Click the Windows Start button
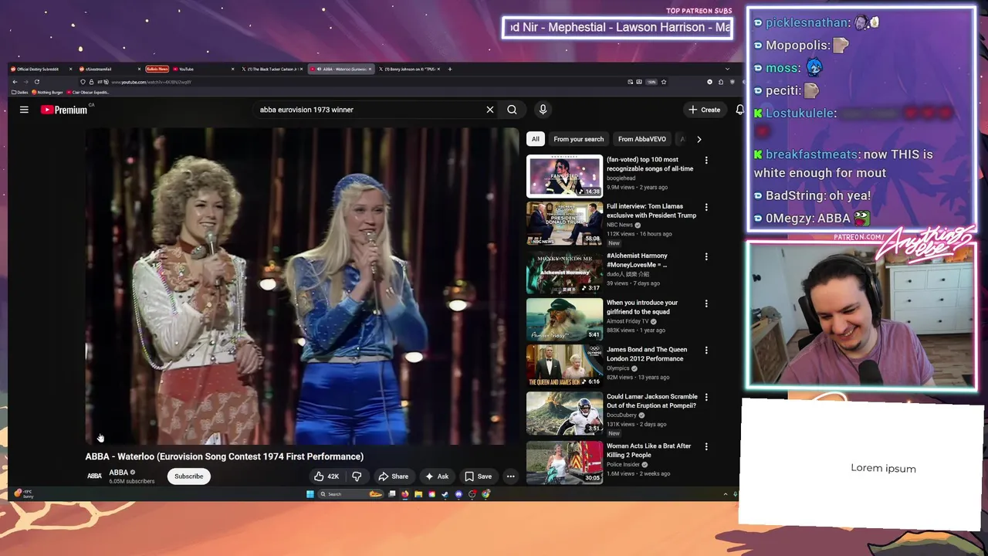The image size is (988, 556). pyautogui.click(x=310, y=494)
